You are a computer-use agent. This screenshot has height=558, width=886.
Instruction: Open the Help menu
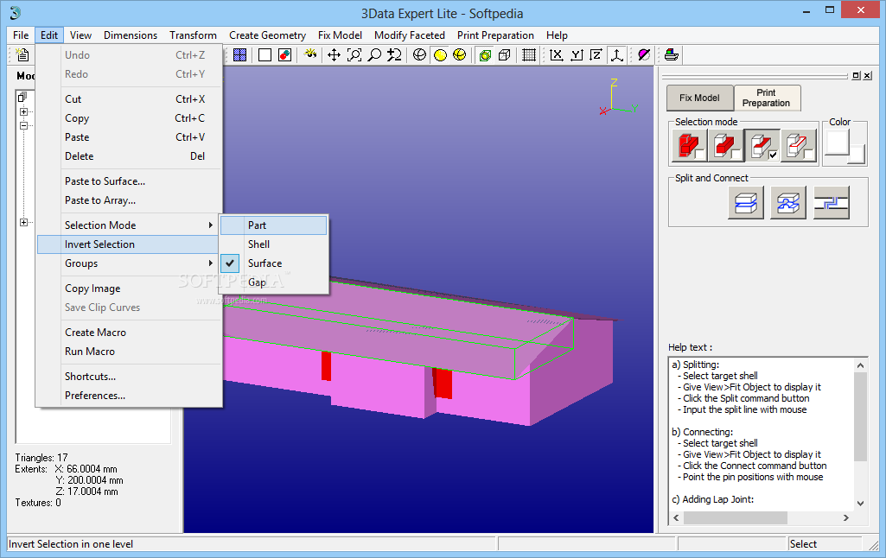click(x=557, y=35)
